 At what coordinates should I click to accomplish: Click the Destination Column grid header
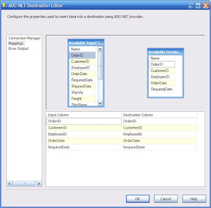[x=159, y=115]
